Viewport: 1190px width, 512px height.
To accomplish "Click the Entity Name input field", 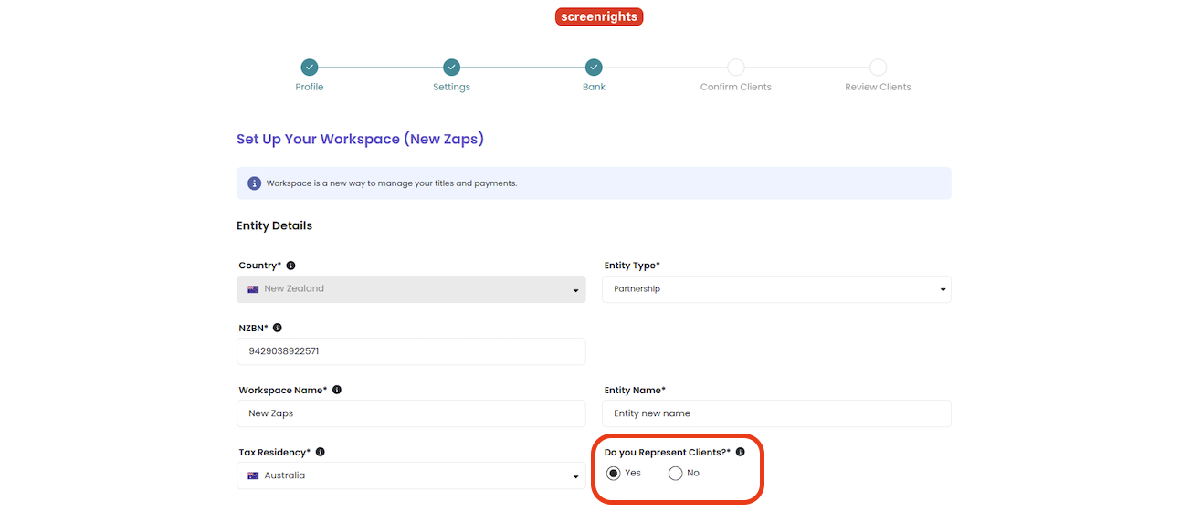I will click(775, 413).
